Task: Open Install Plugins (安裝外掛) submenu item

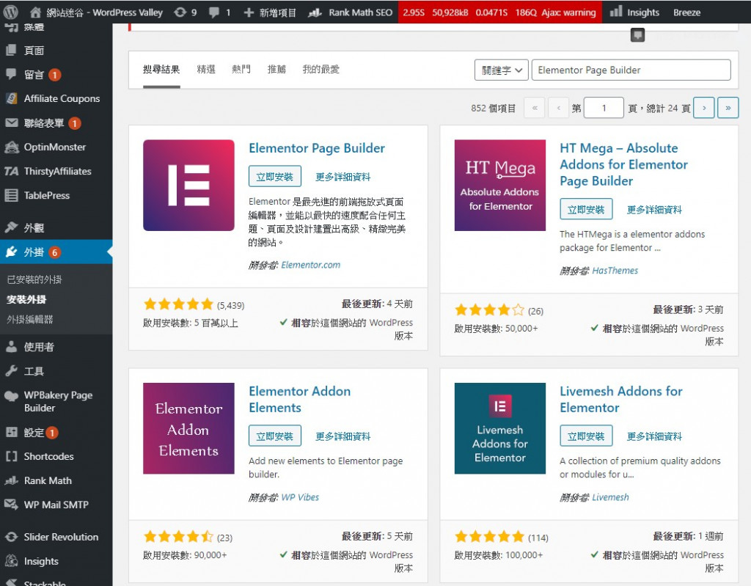Action: click(x=26, y=299)
